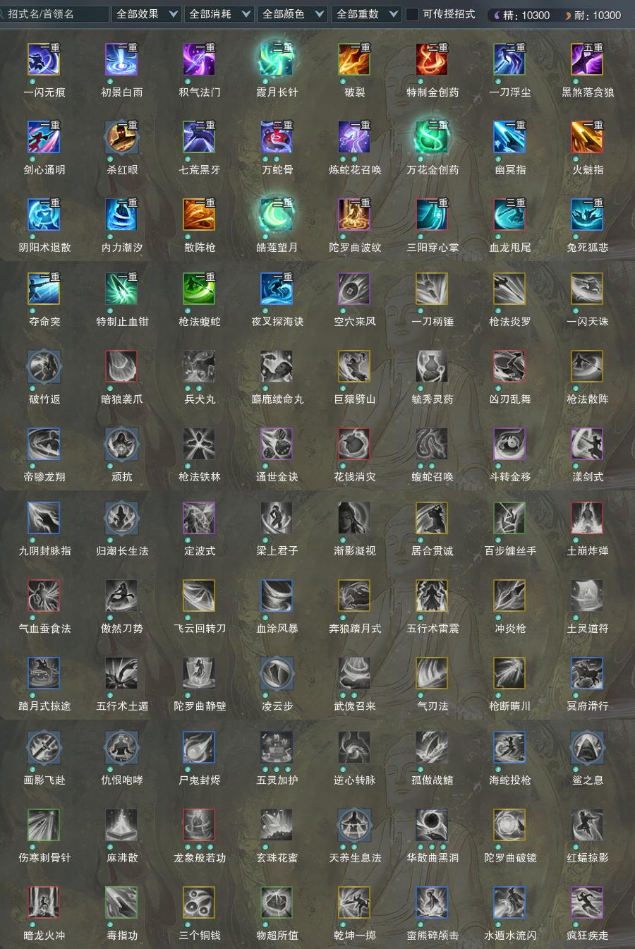The height and width of the screenshot is (949, 635).
Task: Pick the 皓莲望月 skill icon
Action: tap(277, 214)
